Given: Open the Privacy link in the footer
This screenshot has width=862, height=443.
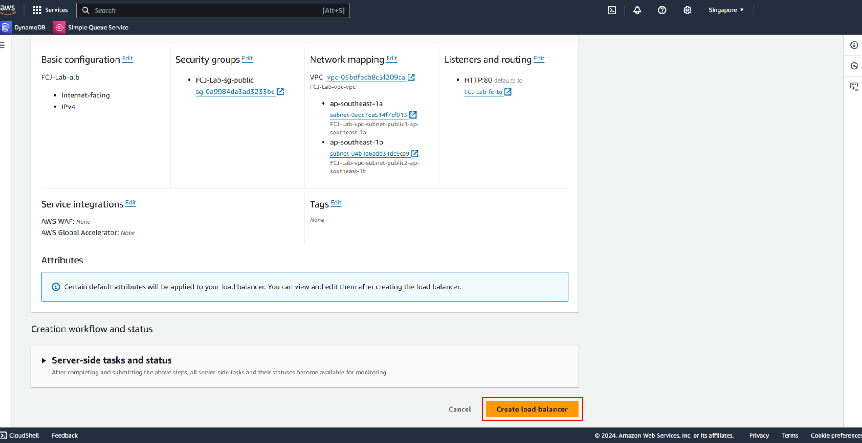Looking at the screenshot, I should [x=759, y=435].
